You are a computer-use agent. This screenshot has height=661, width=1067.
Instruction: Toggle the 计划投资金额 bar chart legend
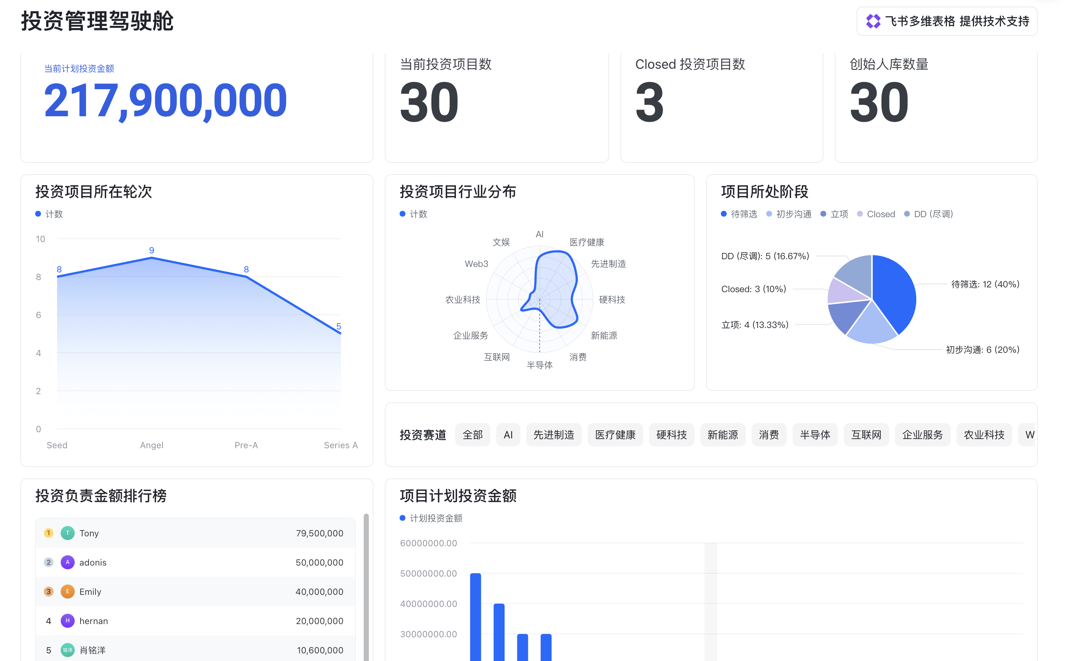click(x=435, y=518)
